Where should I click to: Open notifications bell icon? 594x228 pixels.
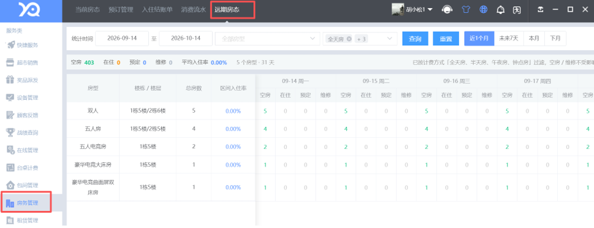click(500, 10)
